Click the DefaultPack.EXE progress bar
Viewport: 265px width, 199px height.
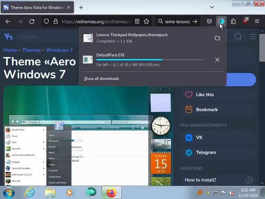click(x=150, y=60)
